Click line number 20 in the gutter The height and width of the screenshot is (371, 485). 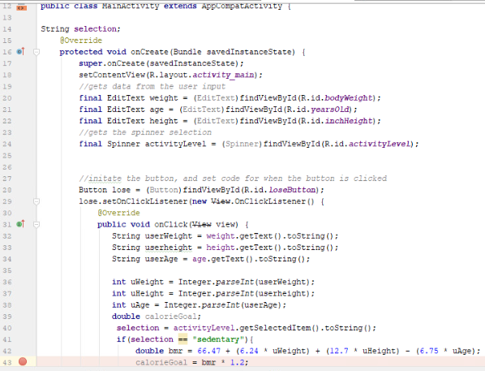[7, 98]
